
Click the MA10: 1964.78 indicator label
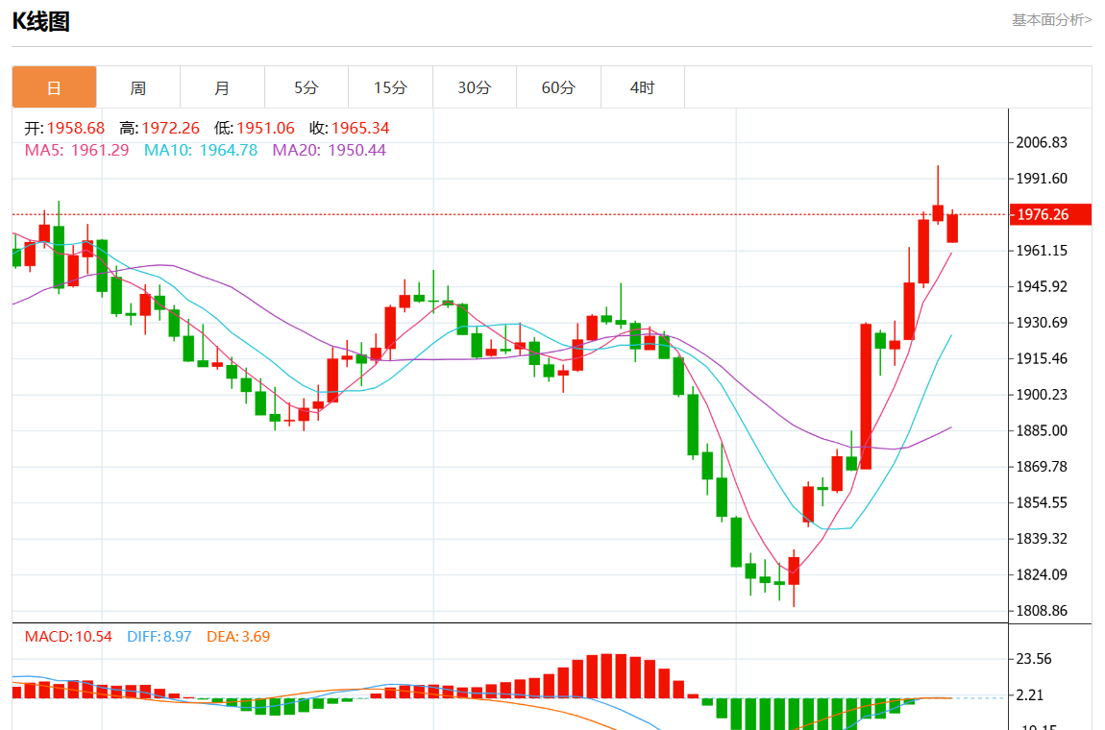(201, 150)
